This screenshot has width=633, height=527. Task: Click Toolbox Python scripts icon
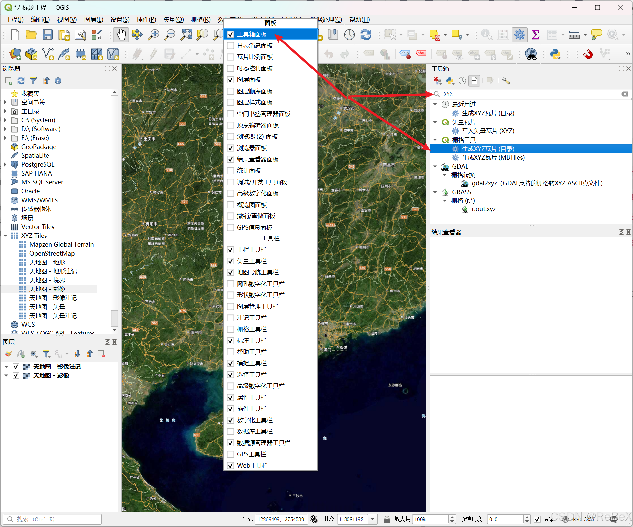click(450, 81)
